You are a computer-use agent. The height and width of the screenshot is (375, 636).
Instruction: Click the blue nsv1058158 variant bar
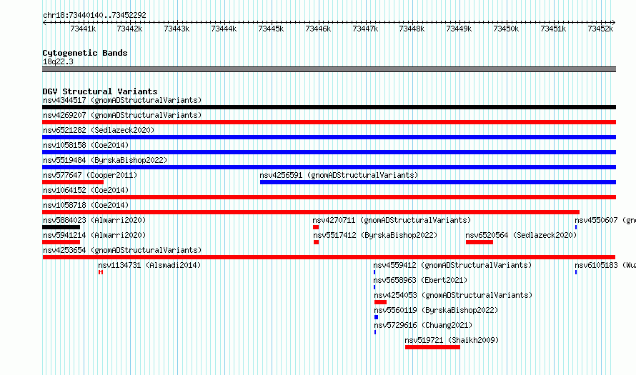tap(329, 152)
